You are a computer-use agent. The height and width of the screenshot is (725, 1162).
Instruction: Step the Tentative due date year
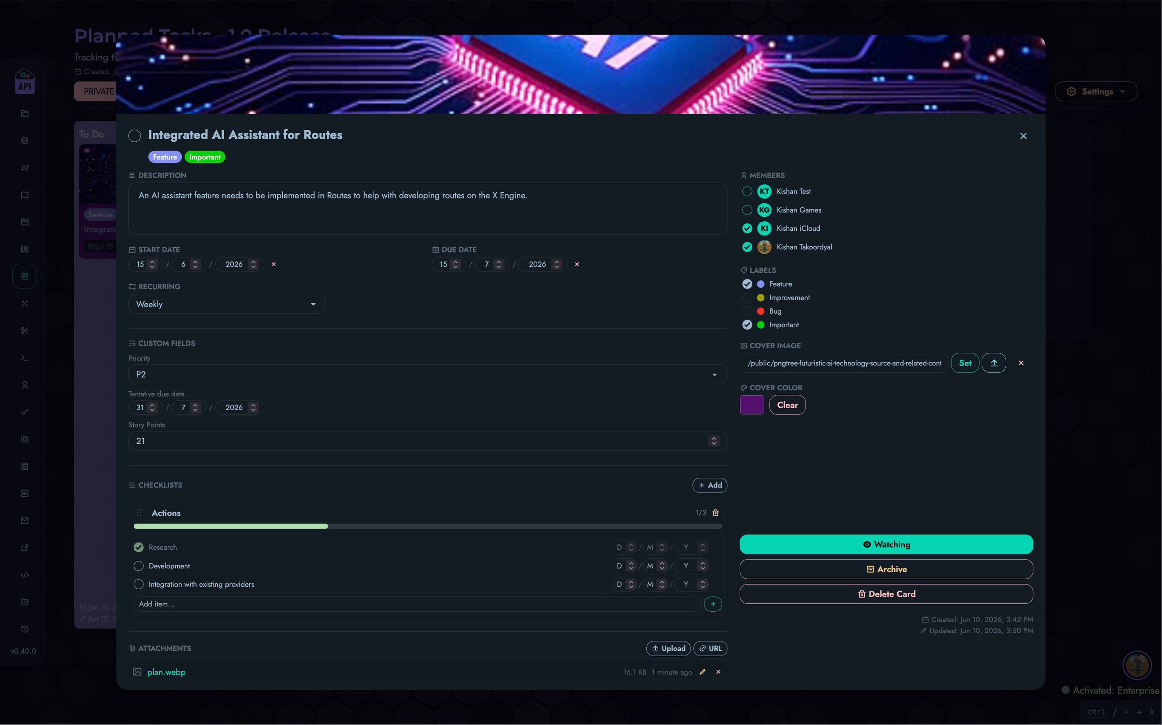point(253,408)
